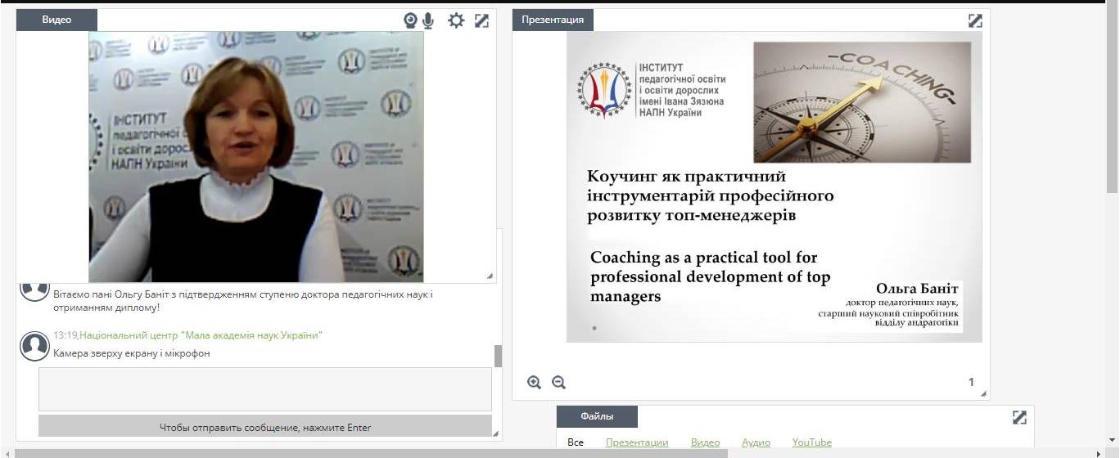Click the video panel resize corner handle
The width and height of the screenshot is (1120, 458).
[x=490, y=276]
